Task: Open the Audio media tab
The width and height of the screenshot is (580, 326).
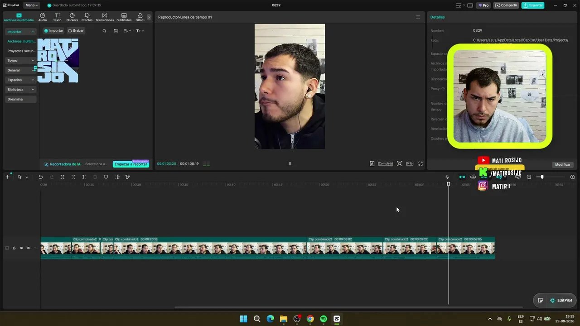Action: click(x=43, y=17)
